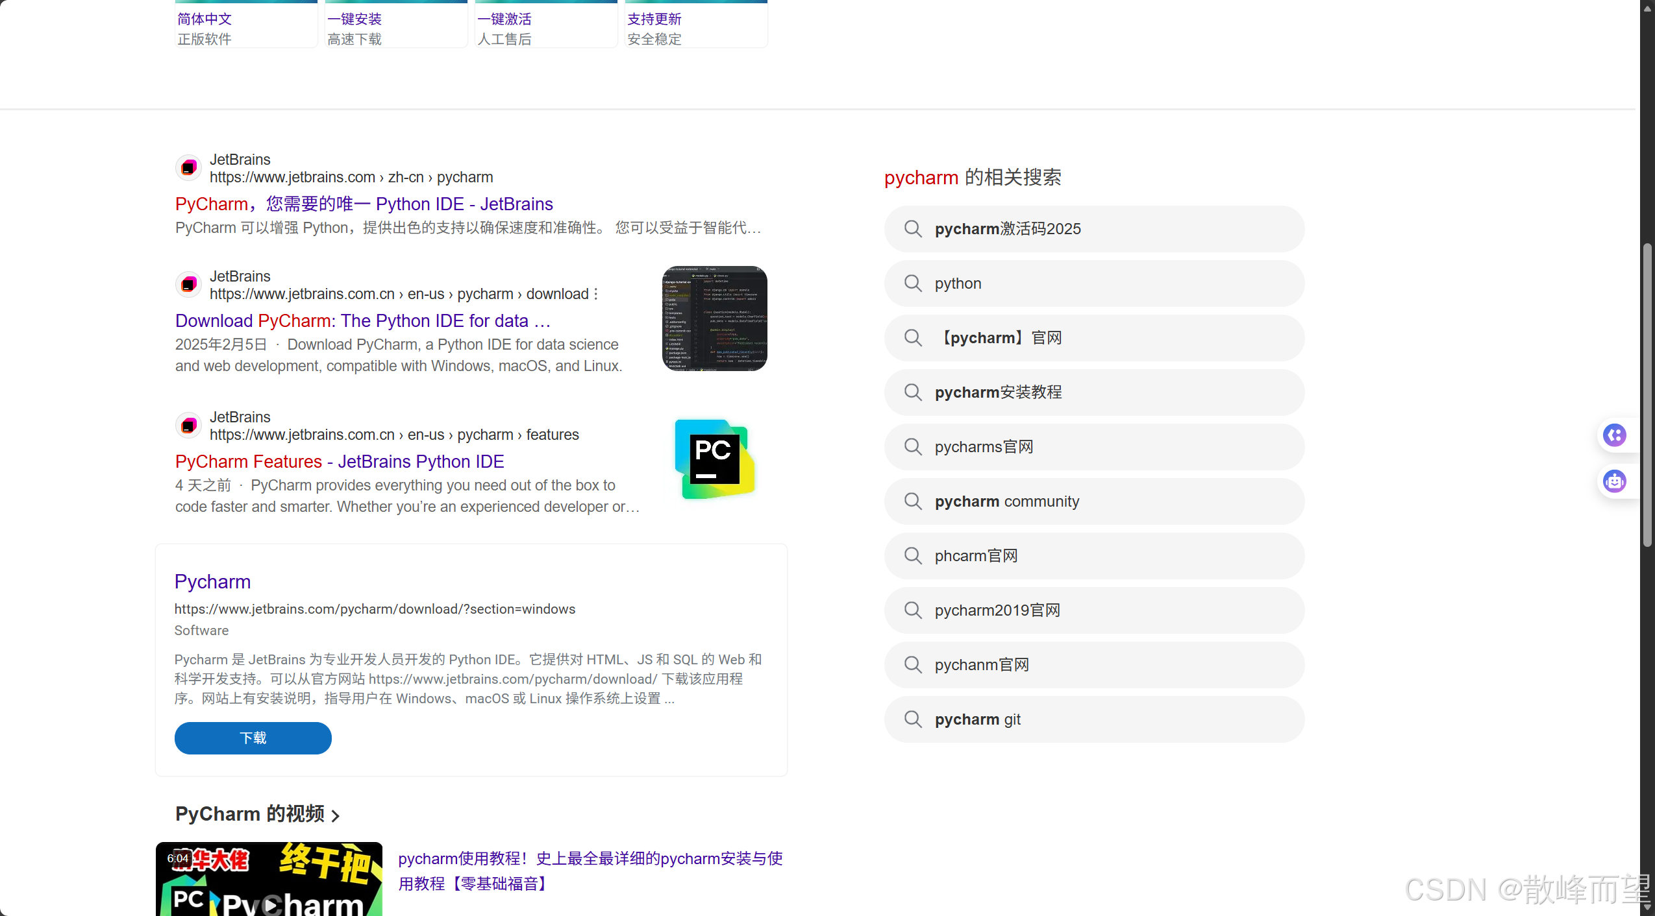Open the code editor screenshot thumbnail
This screenshot has width=1655, height=916.
tap(714, 319)
